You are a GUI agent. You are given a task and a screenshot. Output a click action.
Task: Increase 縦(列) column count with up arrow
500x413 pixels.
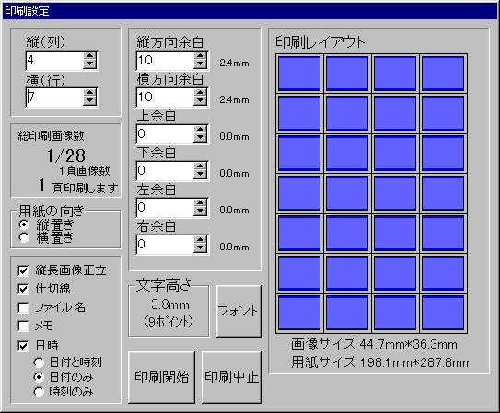(x=89, y=56)
